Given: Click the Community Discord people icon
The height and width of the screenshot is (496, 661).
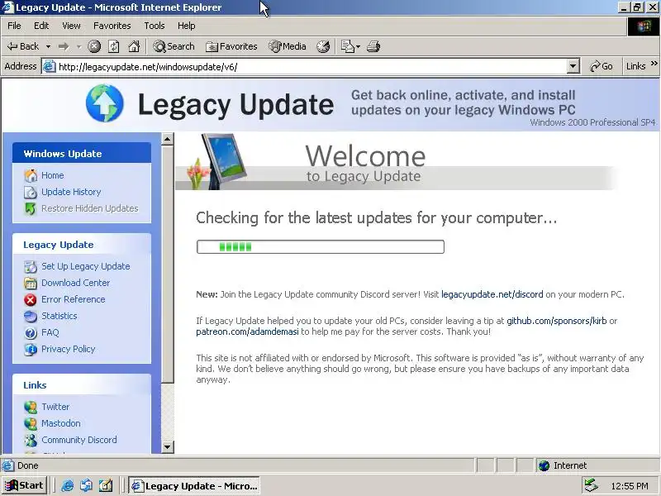Looking at the screenshot, I should [x=31, y=440].
